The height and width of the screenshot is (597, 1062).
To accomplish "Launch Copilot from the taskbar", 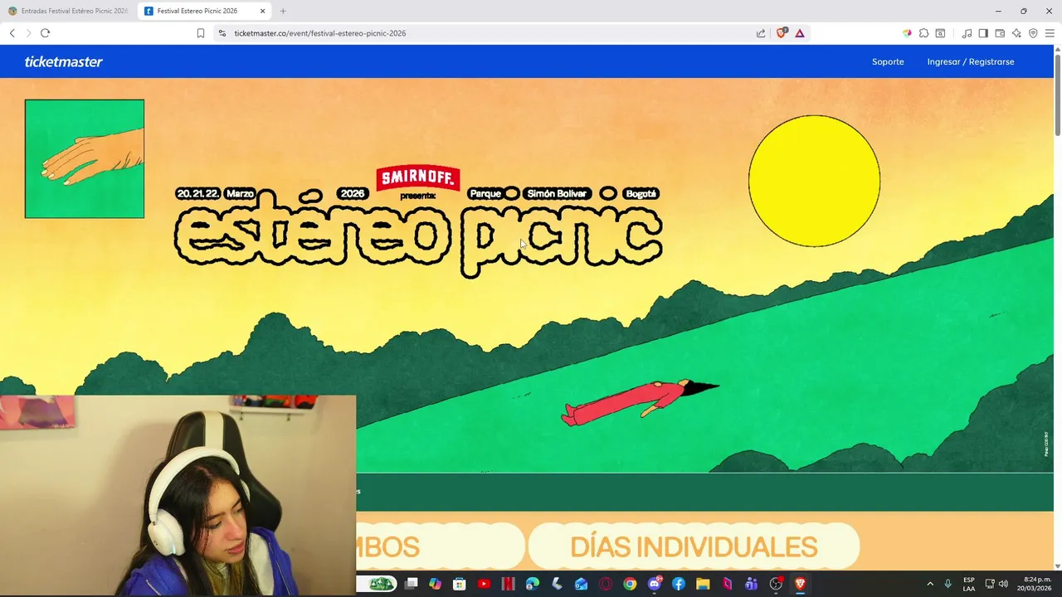I will coord(435,584).
